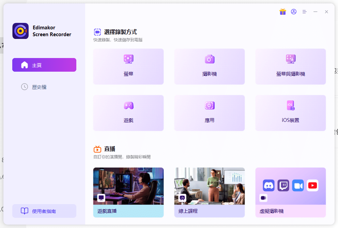This screenshot has width=338, height=228.
Task: Click the book icon beside 使用者指南
Action: [x=24, y=211]
